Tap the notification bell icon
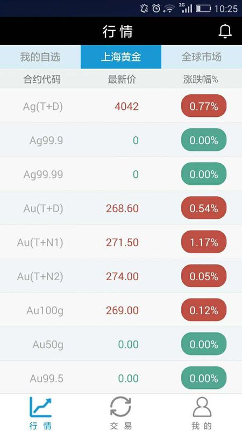Viewport: 242px width, 431px height. 225,31
